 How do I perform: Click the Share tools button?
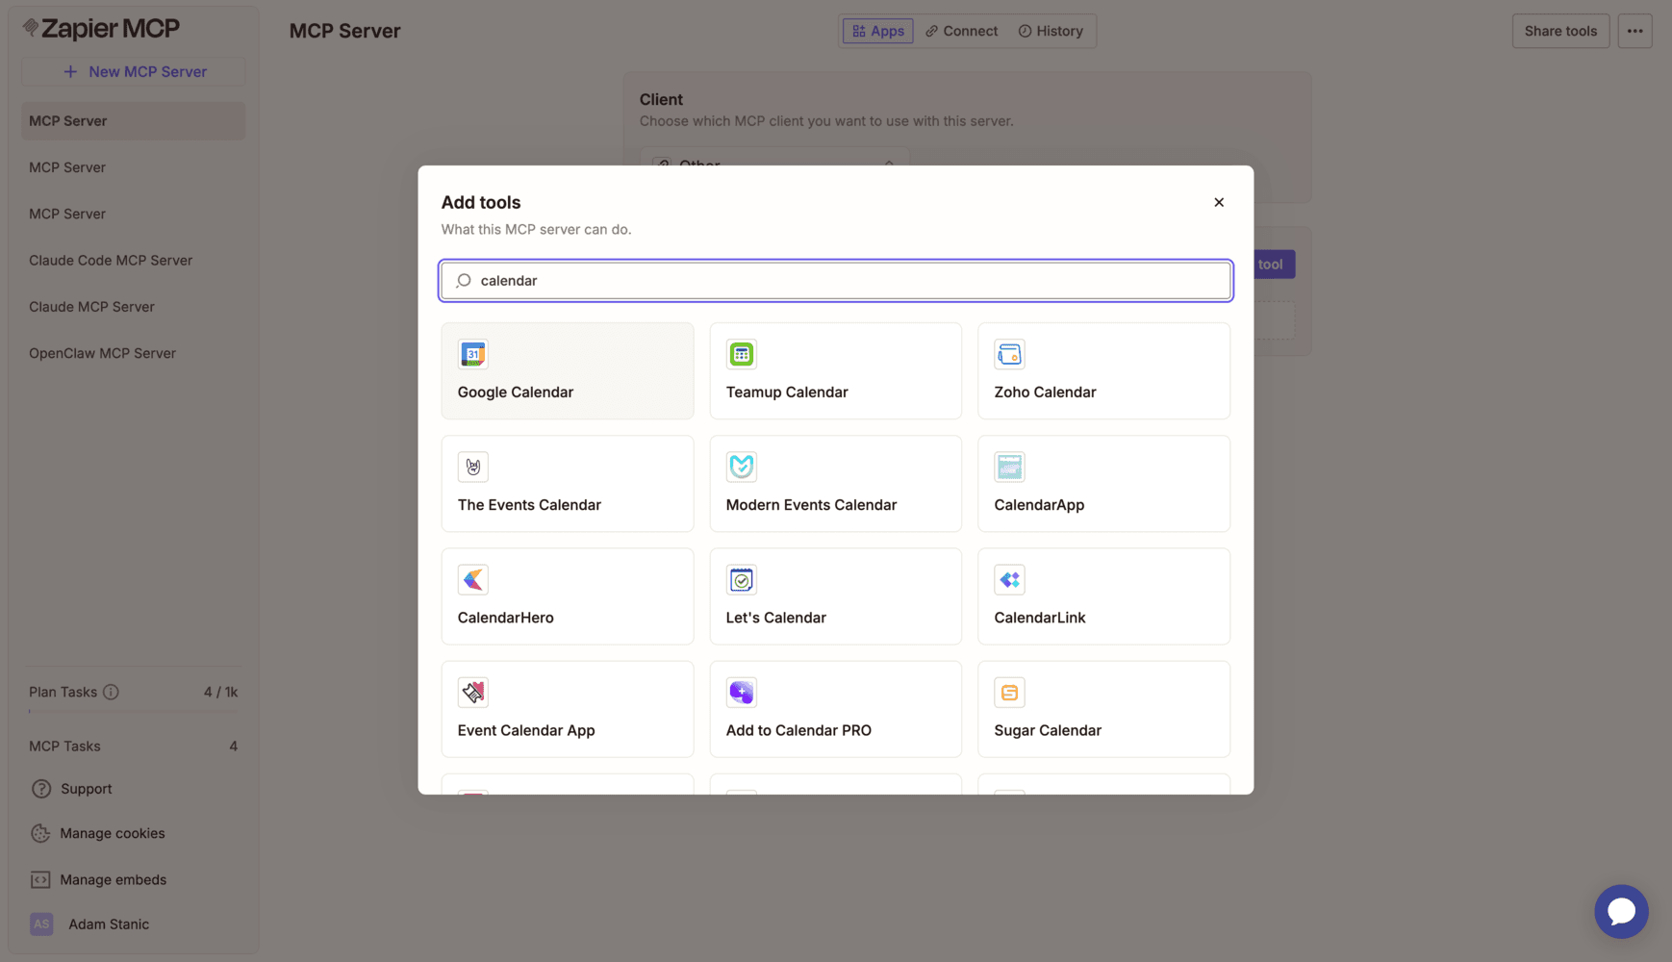pyautogui.click(x=1560, y=31)
